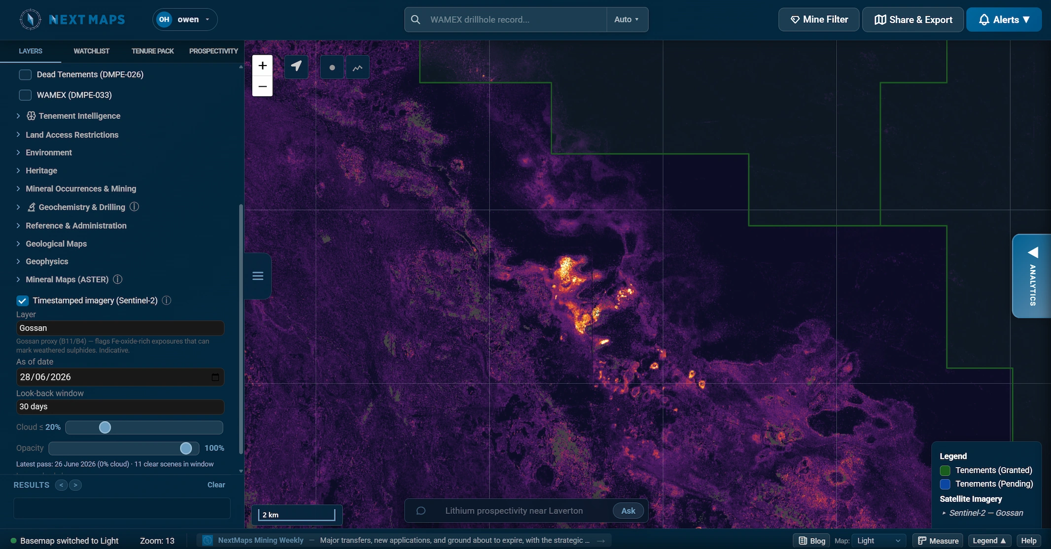Follow the news ticker arrow
The width and height of the screenshot is (1051, 549).
click(601, 541)
